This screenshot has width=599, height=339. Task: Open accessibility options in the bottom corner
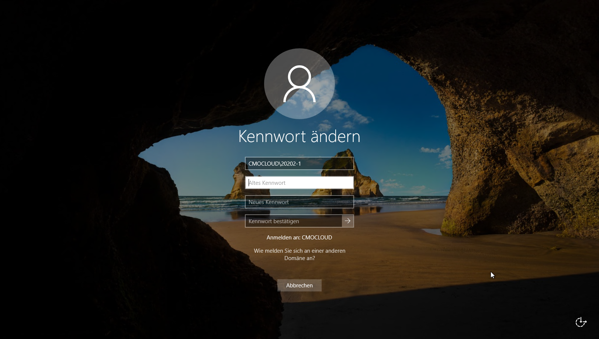click(x=581, y=322)
